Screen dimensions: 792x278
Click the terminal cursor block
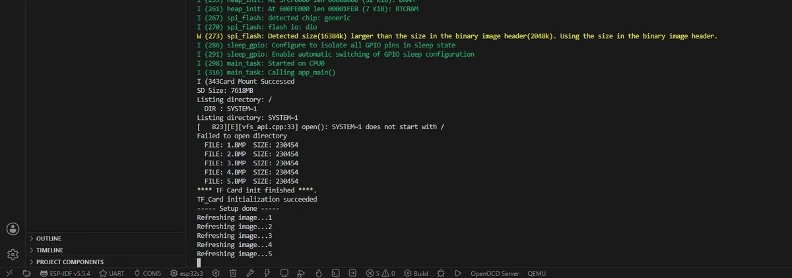coord(199,263)
